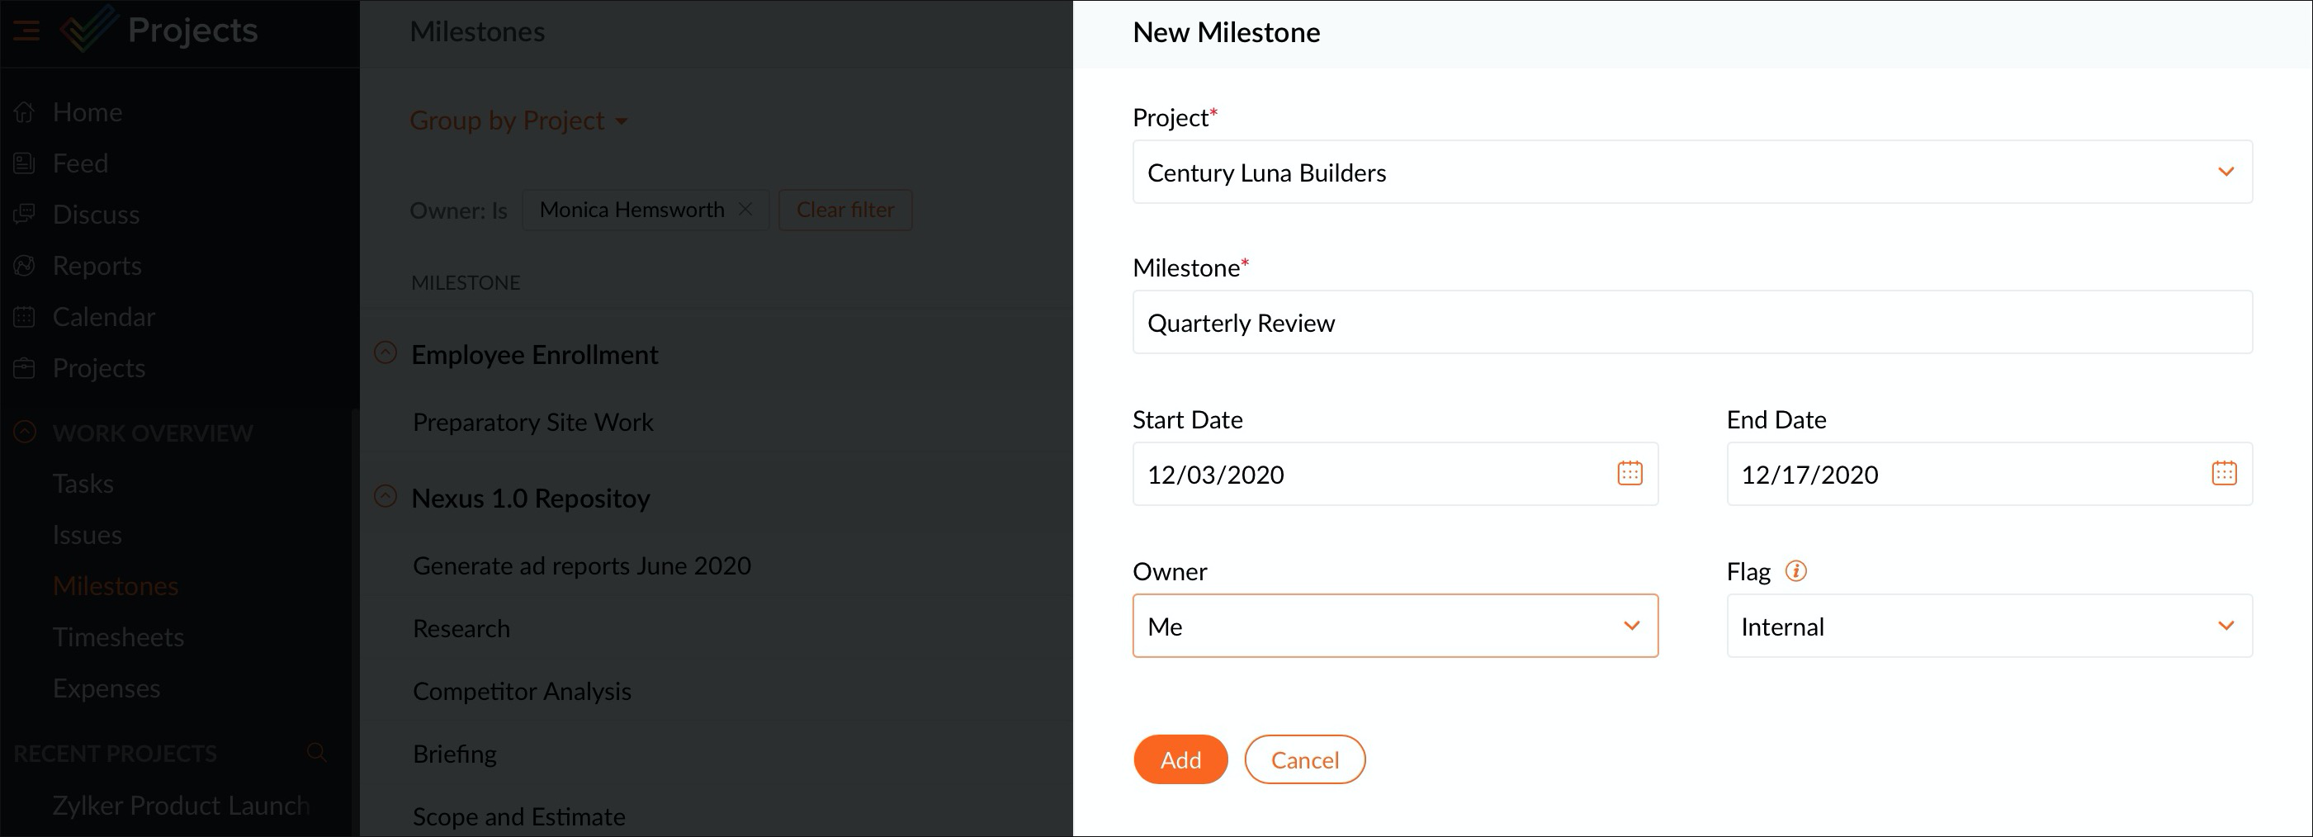Click the Projects briefcase icon in sidebar
The height and width of the screenshot is (837, 2313).
pyautogui.click(x=24, y=368)
